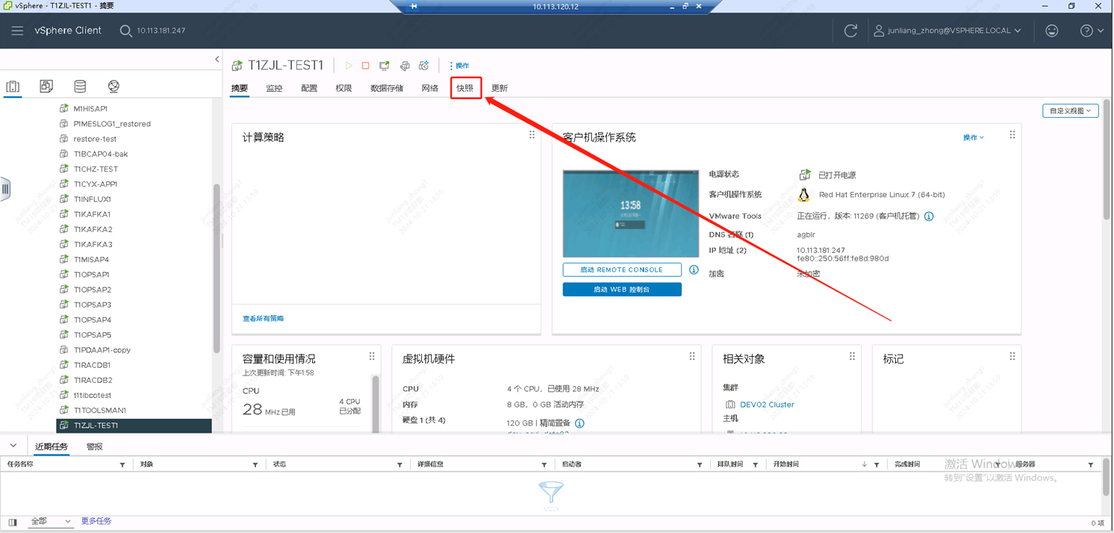Collapse the recent tasks panel chevron
Screen dimensions: 1114x533
tap(13, 446)
